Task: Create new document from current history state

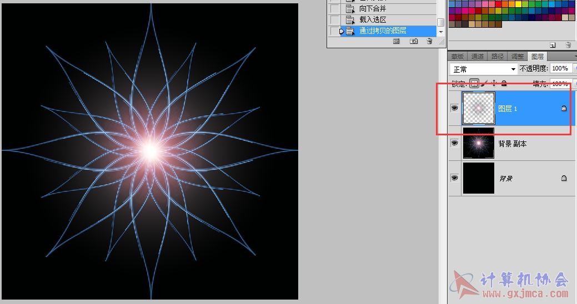Action: (x=397, y=41)
